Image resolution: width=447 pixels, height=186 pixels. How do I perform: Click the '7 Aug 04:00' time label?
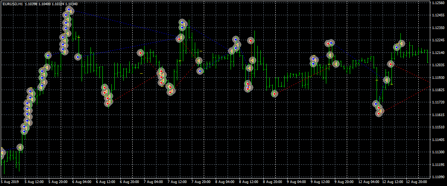point(153,182)
